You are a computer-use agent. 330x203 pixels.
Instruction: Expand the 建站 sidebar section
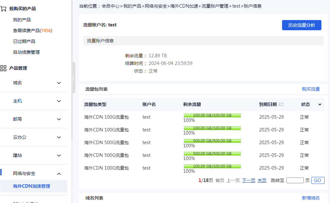click(59, 156)
